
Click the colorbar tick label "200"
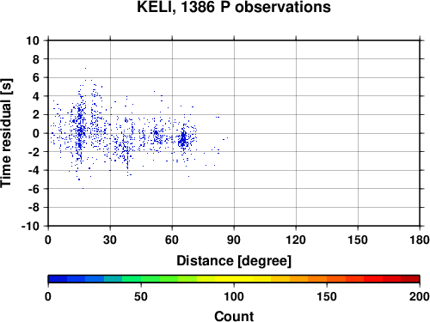coord(420,297)
